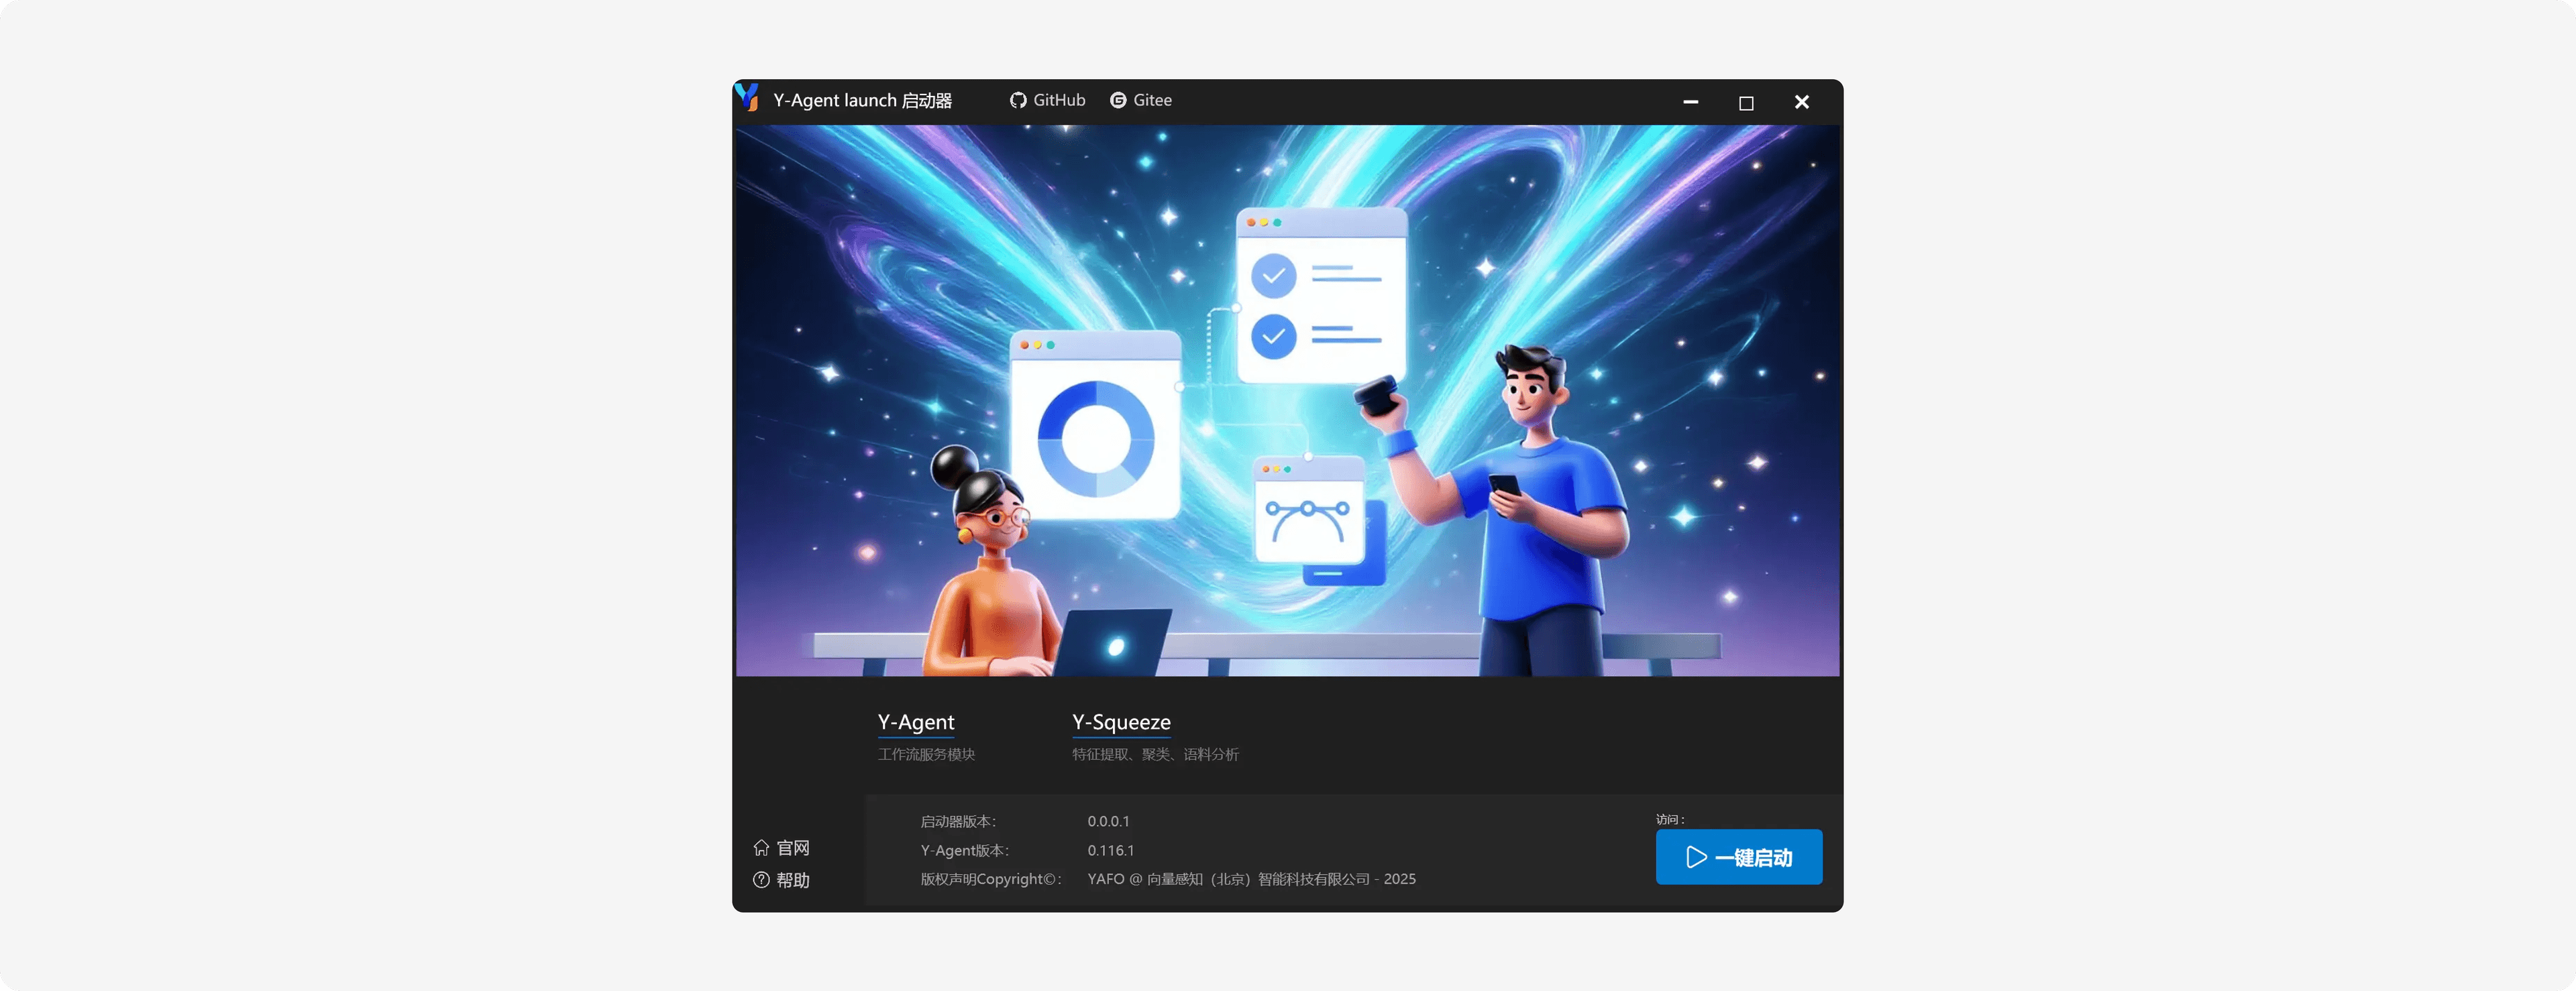Click the GitHub octocat icon

(x=1018, y=100)
